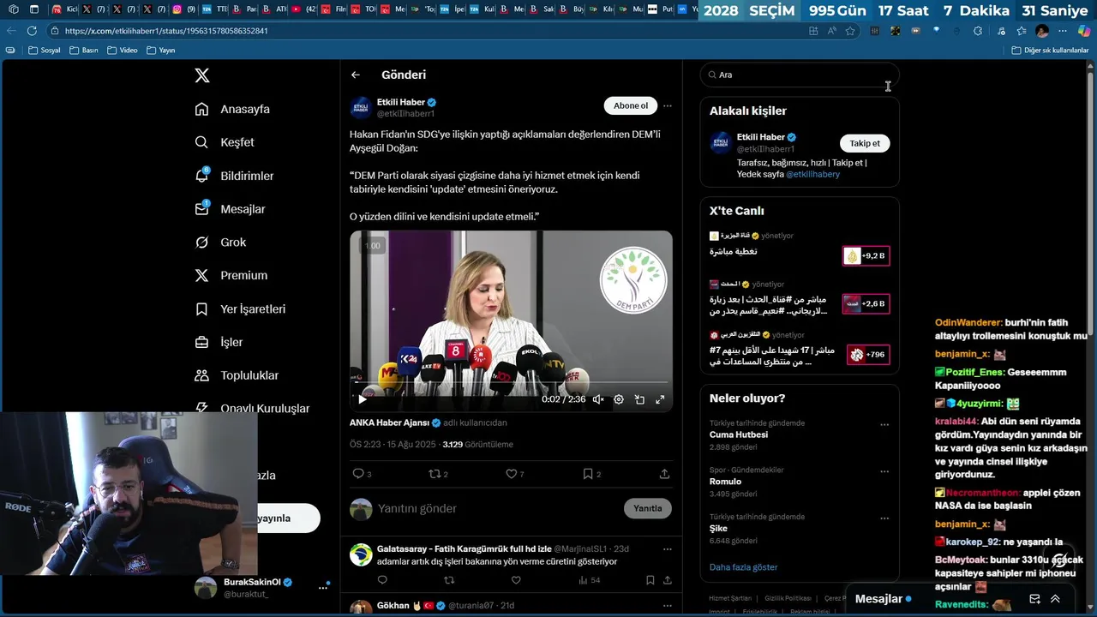1097x617 pixels.
Task: Open options for Şike trend
Action: [x=884, y=518]
